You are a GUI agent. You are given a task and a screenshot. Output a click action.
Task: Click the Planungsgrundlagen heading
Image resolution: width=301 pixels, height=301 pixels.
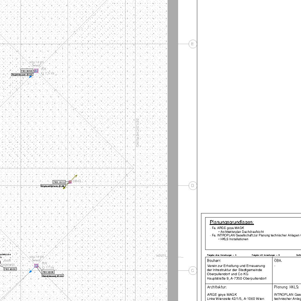(232, 222)
